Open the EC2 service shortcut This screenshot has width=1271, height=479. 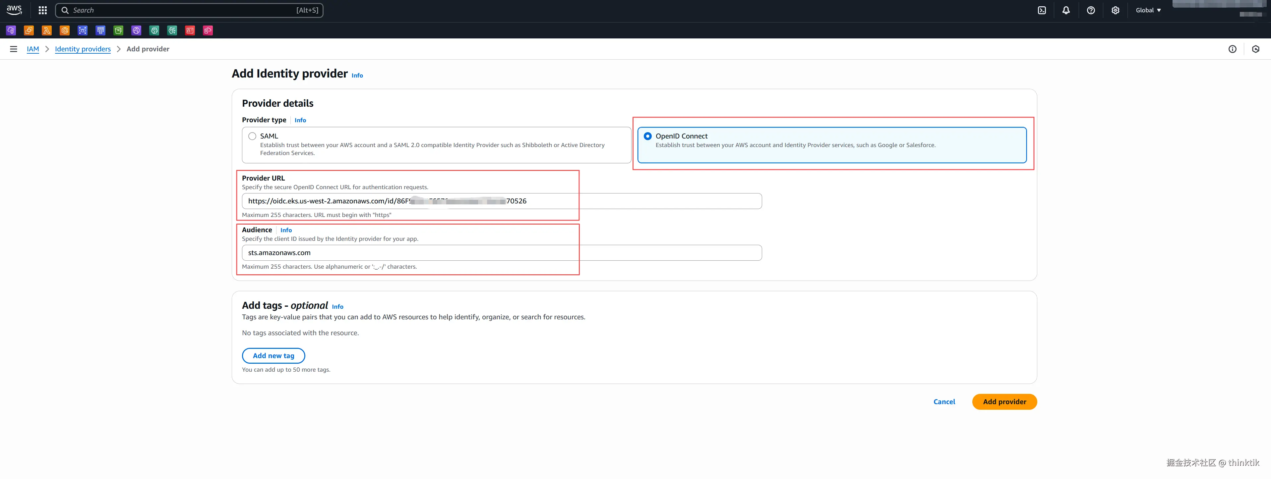(x=29, y=30)
